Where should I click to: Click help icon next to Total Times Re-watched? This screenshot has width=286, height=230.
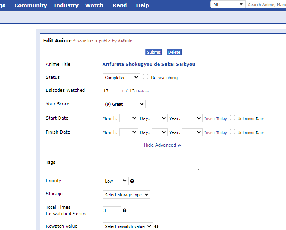pyautogui.click(x=125, y=210)
